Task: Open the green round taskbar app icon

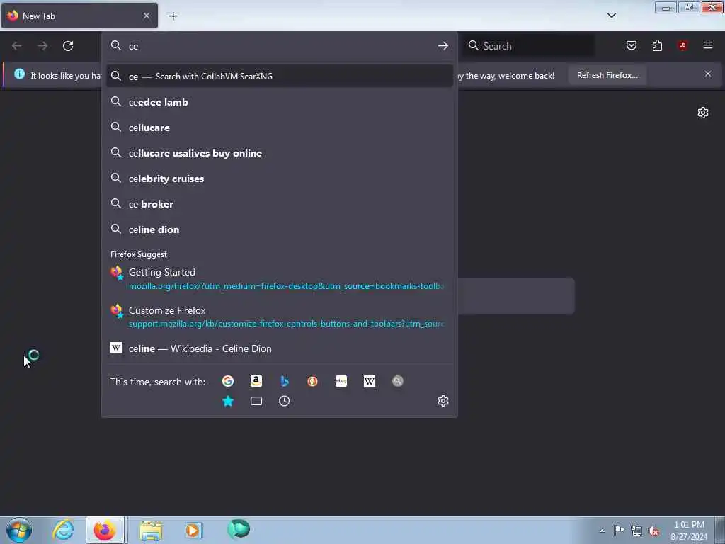Action: (x=239, y=529)
